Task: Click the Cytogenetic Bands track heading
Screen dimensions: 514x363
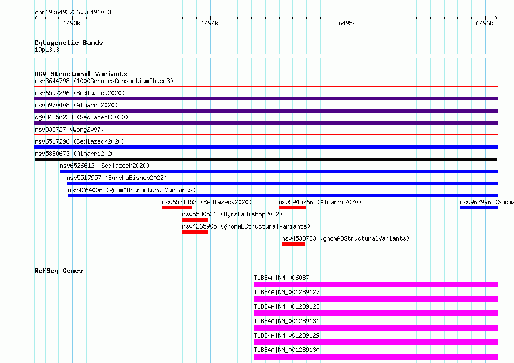Action: pos(69,43)
